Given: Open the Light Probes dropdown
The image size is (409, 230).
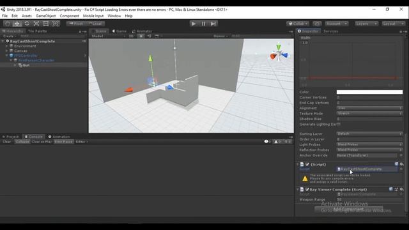Looking at the screenshot, I should click(369, 144).
